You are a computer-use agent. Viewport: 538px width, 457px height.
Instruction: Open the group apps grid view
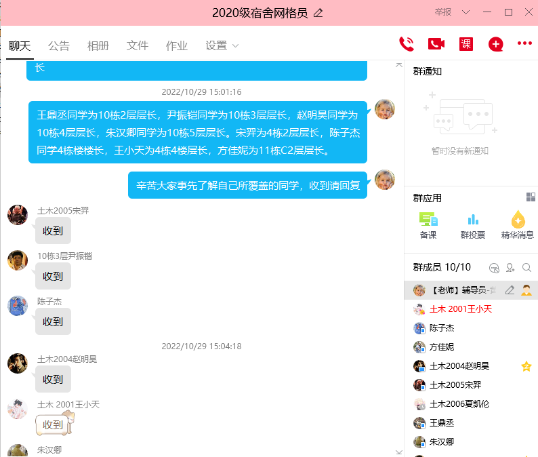pos(531,197)
